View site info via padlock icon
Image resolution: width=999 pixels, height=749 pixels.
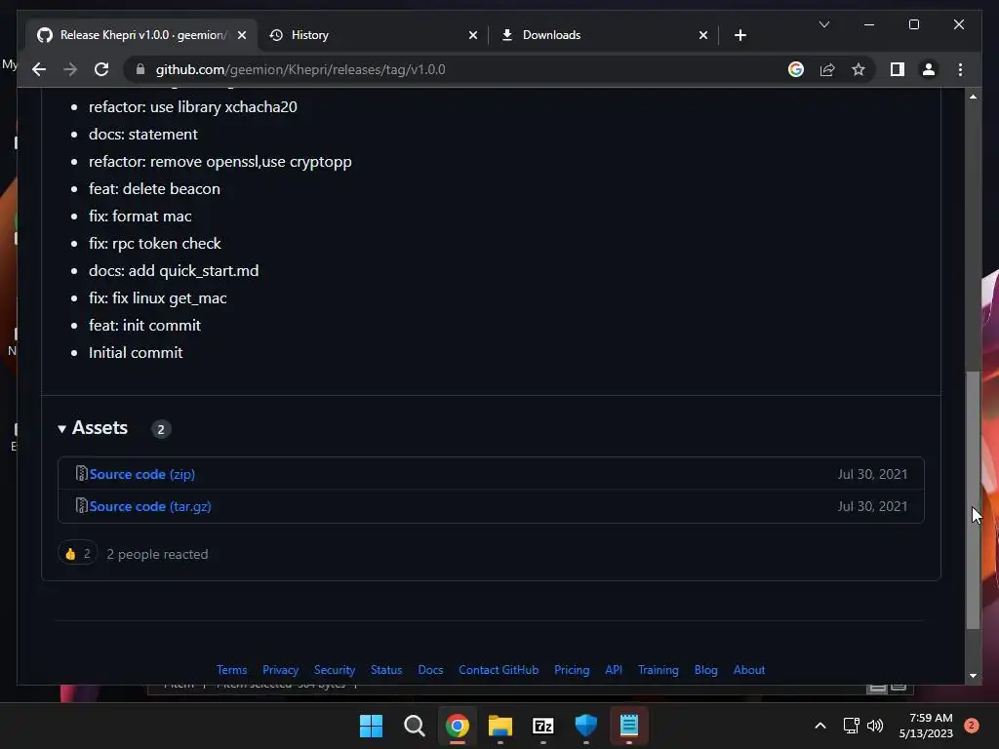[140, 69]
